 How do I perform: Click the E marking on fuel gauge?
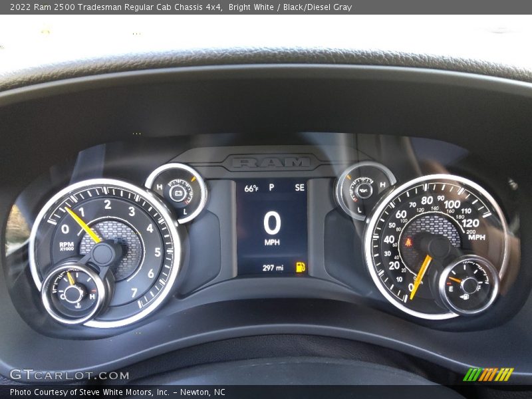pos(451,289)
